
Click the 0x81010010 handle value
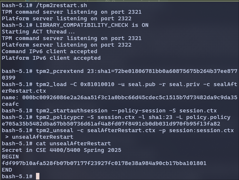[97, 84]
